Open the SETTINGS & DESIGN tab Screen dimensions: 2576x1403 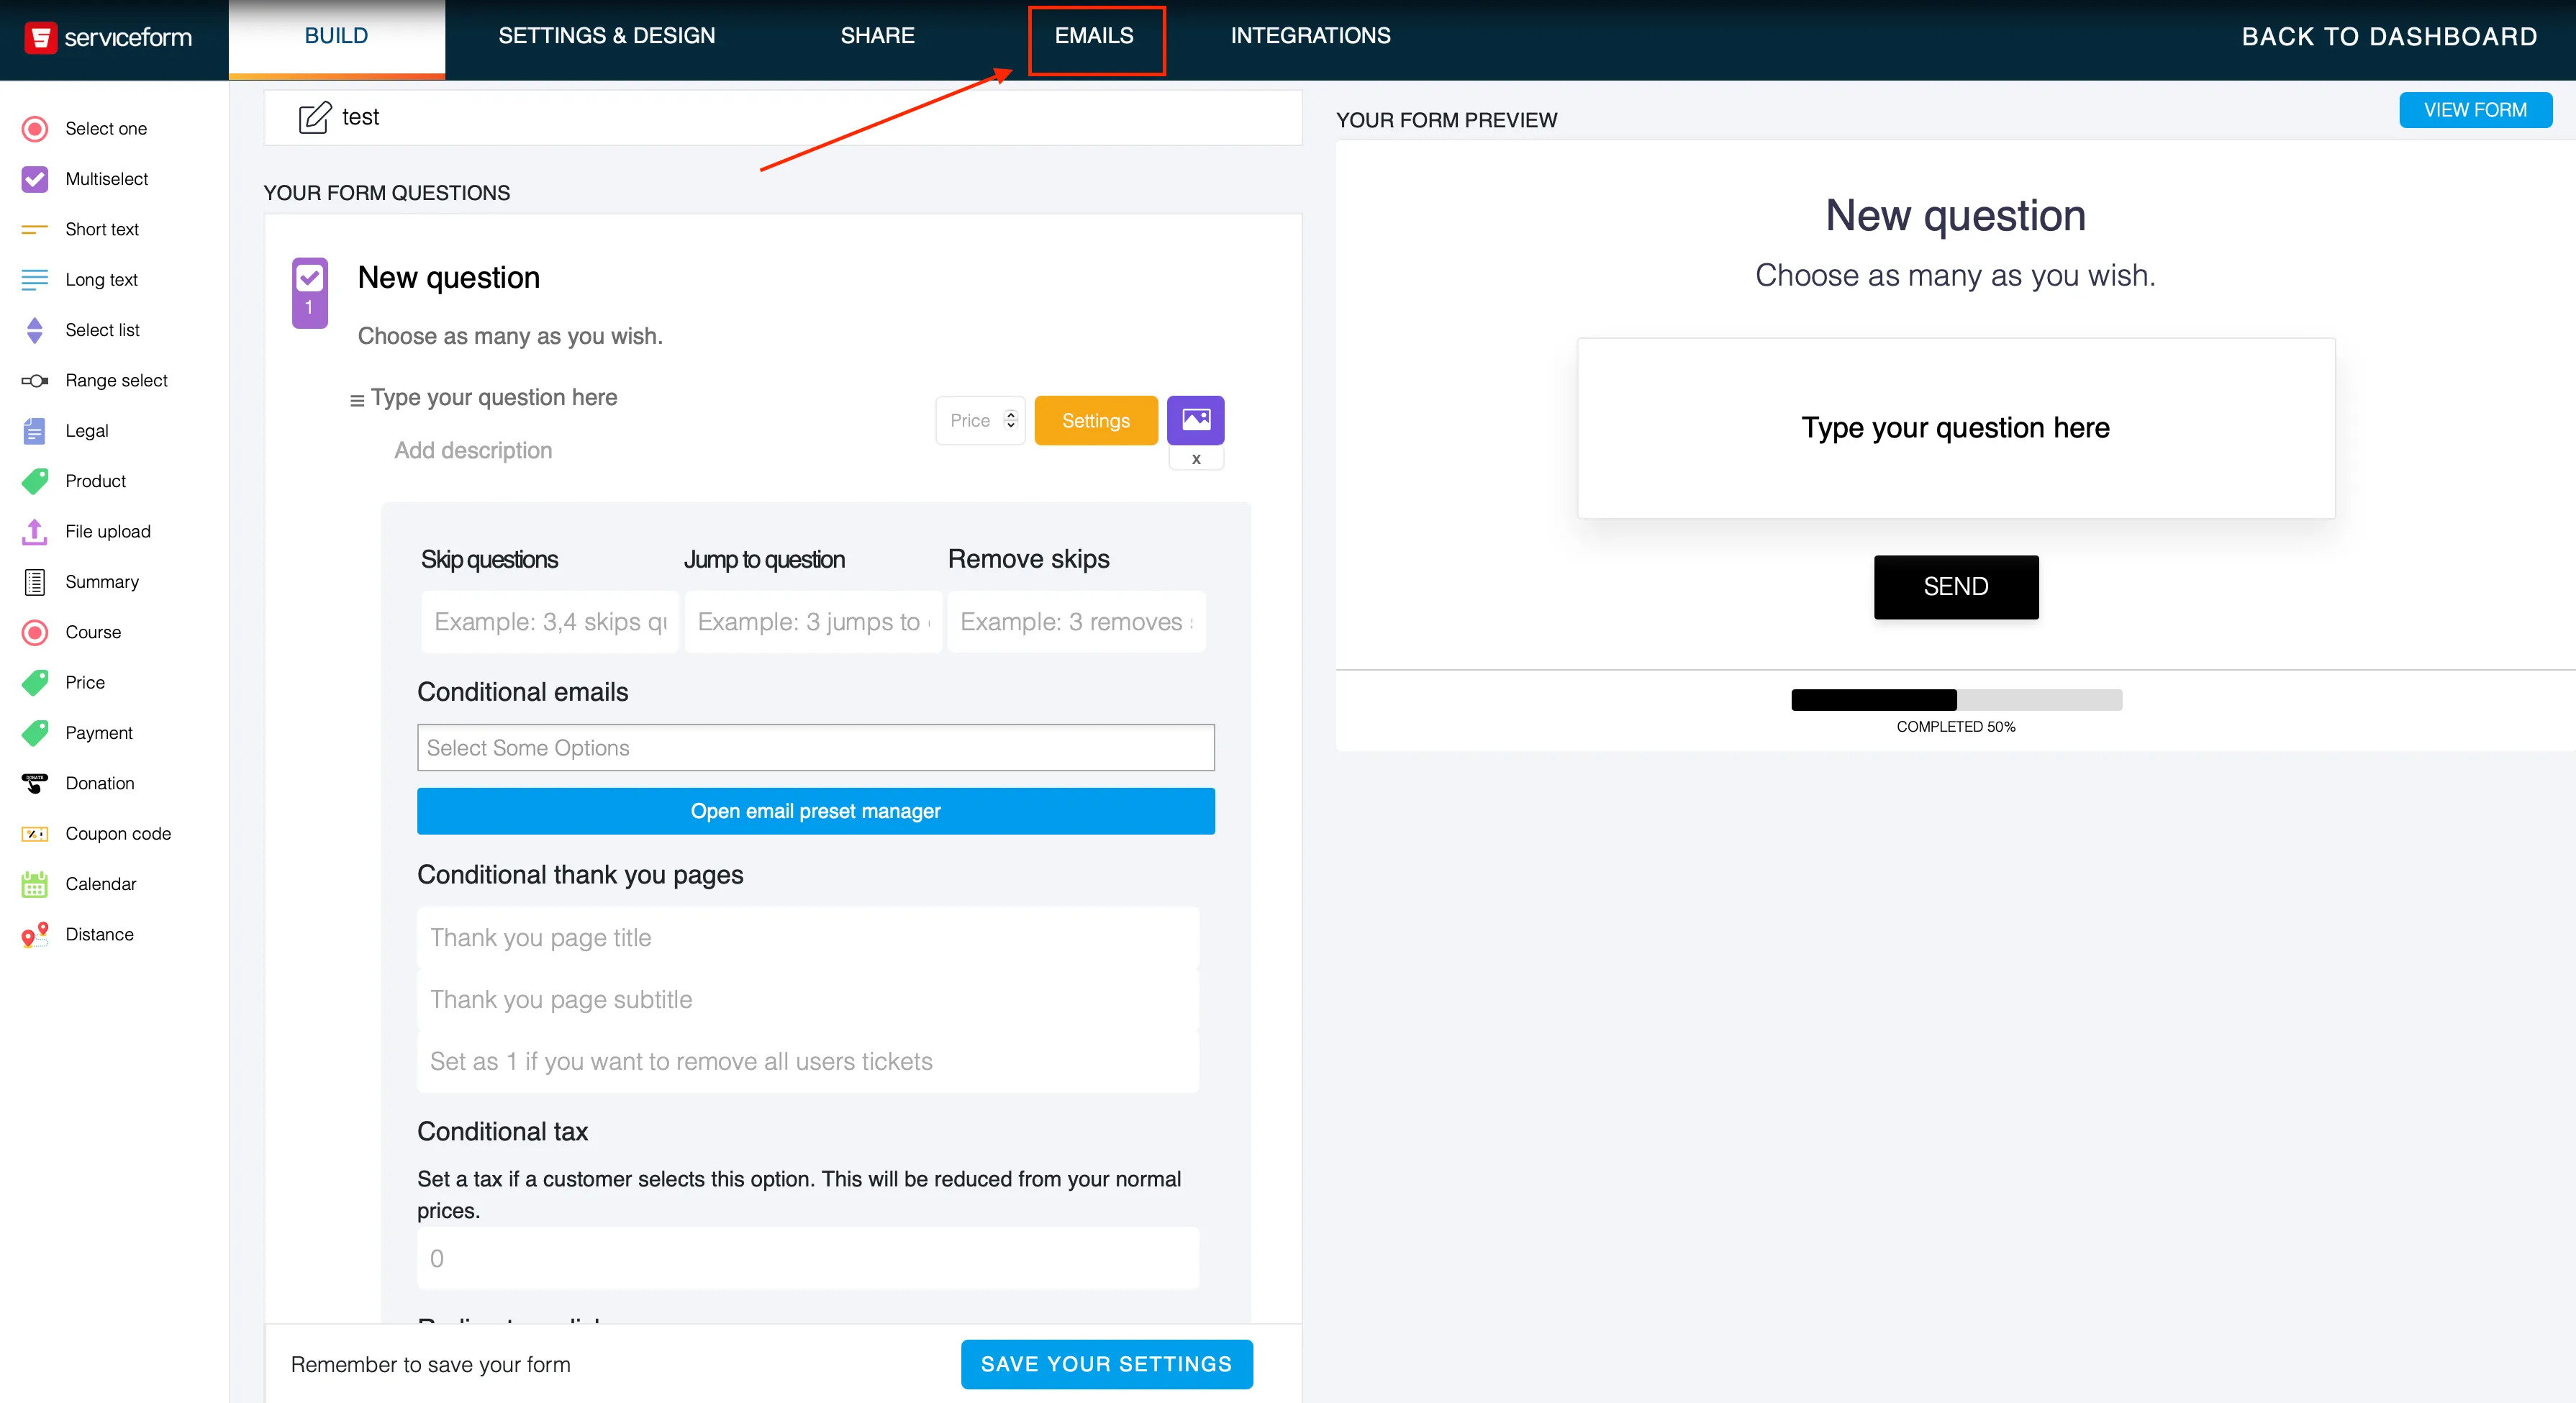(x=606, y=36)
